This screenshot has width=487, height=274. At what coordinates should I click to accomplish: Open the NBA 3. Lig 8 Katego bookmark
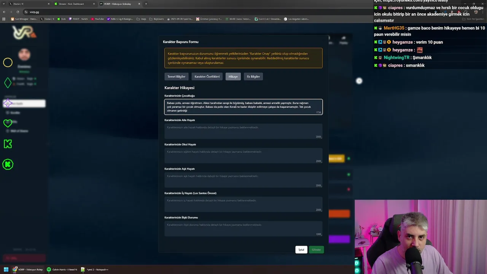pyautogui.click(x=120, y=19)
